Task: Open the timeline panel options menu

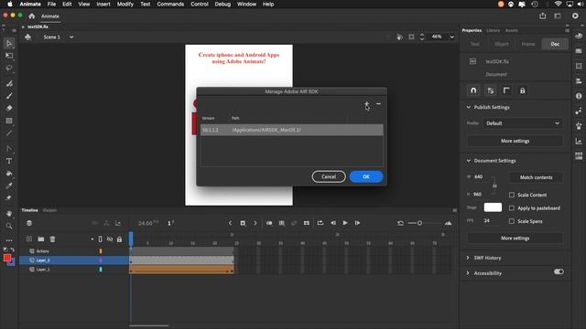Action: click(455, 210)
